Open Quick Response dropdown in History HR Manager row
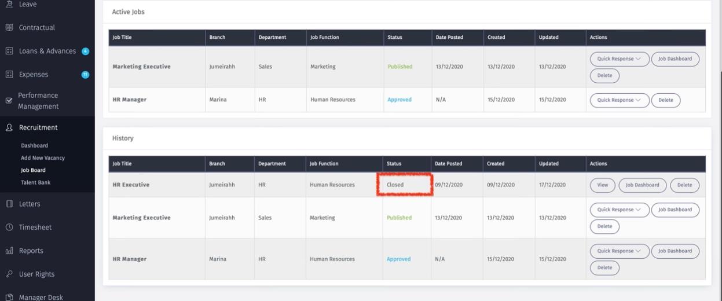 pyautogui.click(x=619, y=251)
